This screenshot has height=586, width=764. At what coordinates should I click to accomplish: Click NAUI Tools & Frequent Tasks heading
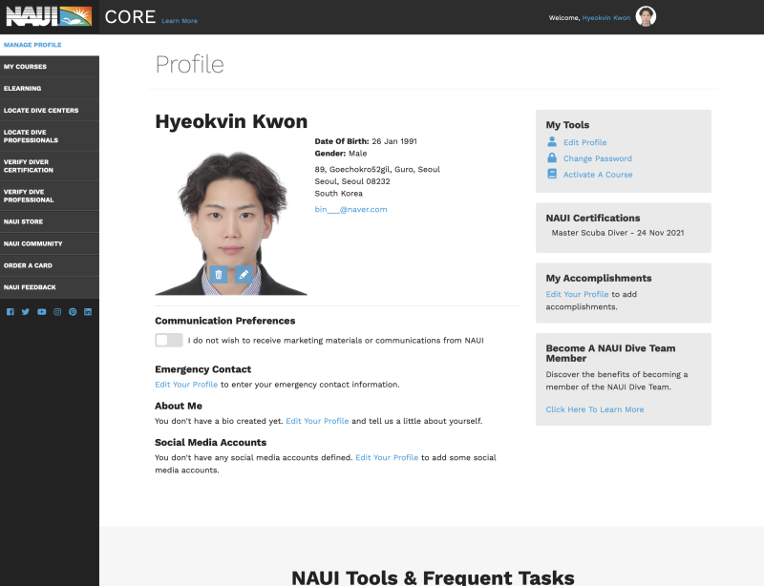433,577
